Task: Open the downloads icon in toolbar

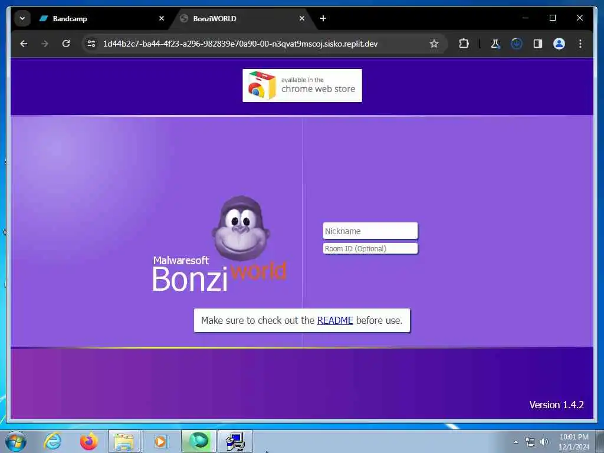Action: point(517,44)
